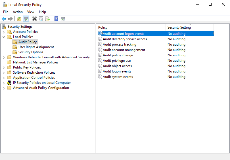Click the User Rights Assignment folder icon
230x160 pixels.
click(x=15, y=47)
